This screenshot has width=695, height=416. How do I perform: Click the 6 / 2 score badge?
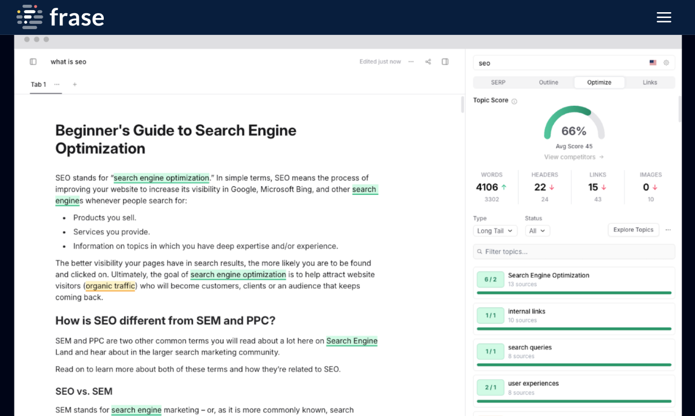coord(491,279)
